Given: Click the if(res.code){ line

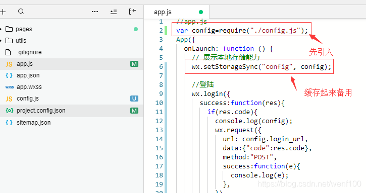Looking at the screenshot, I should [x=232, y=112].
